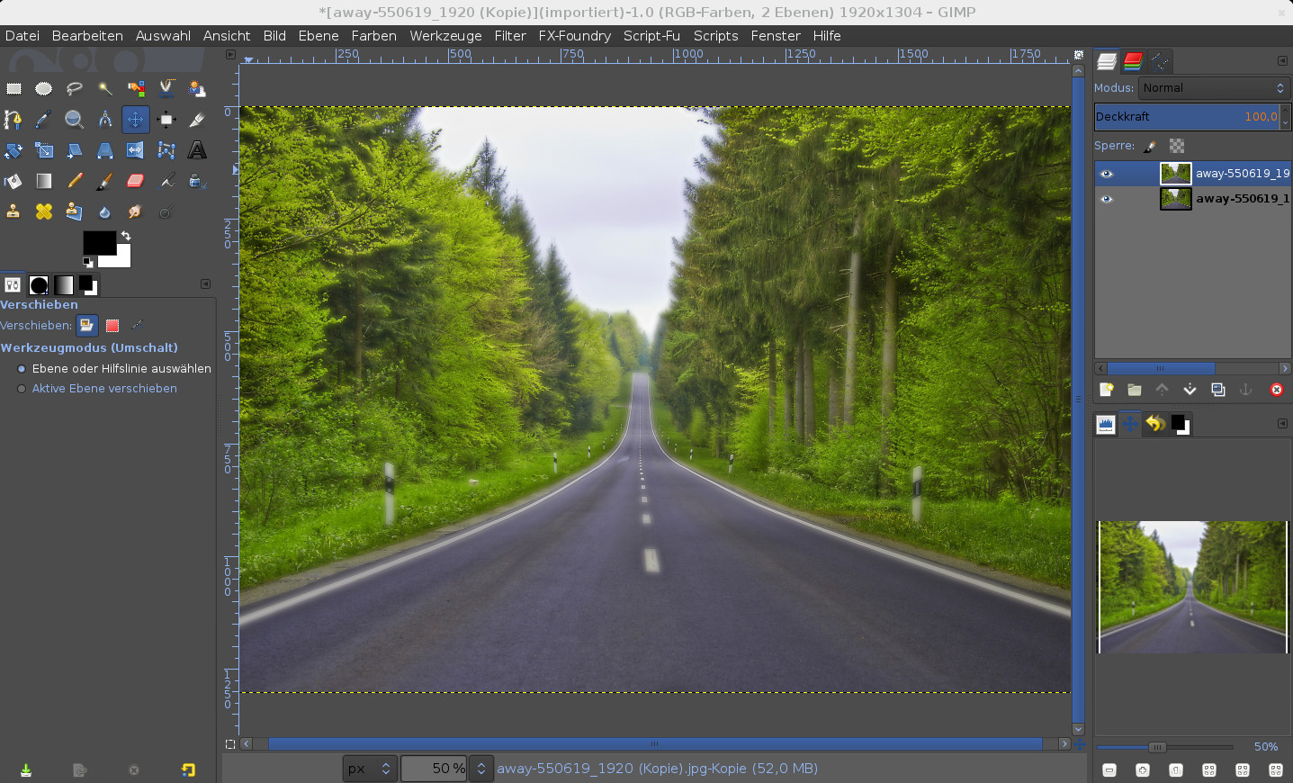Select the Paintbrush tool
The image size is (1293, 783).
(105, 181)
